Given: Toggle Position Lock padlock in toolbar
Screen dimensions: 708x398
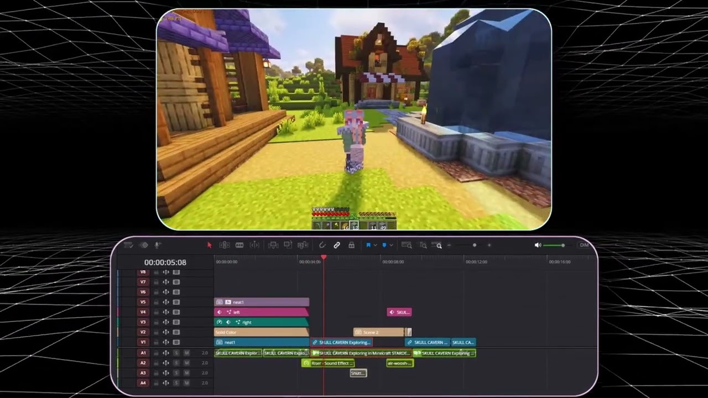Looking at the screenshot, I should pyautogui.click(x=351, y=245).
